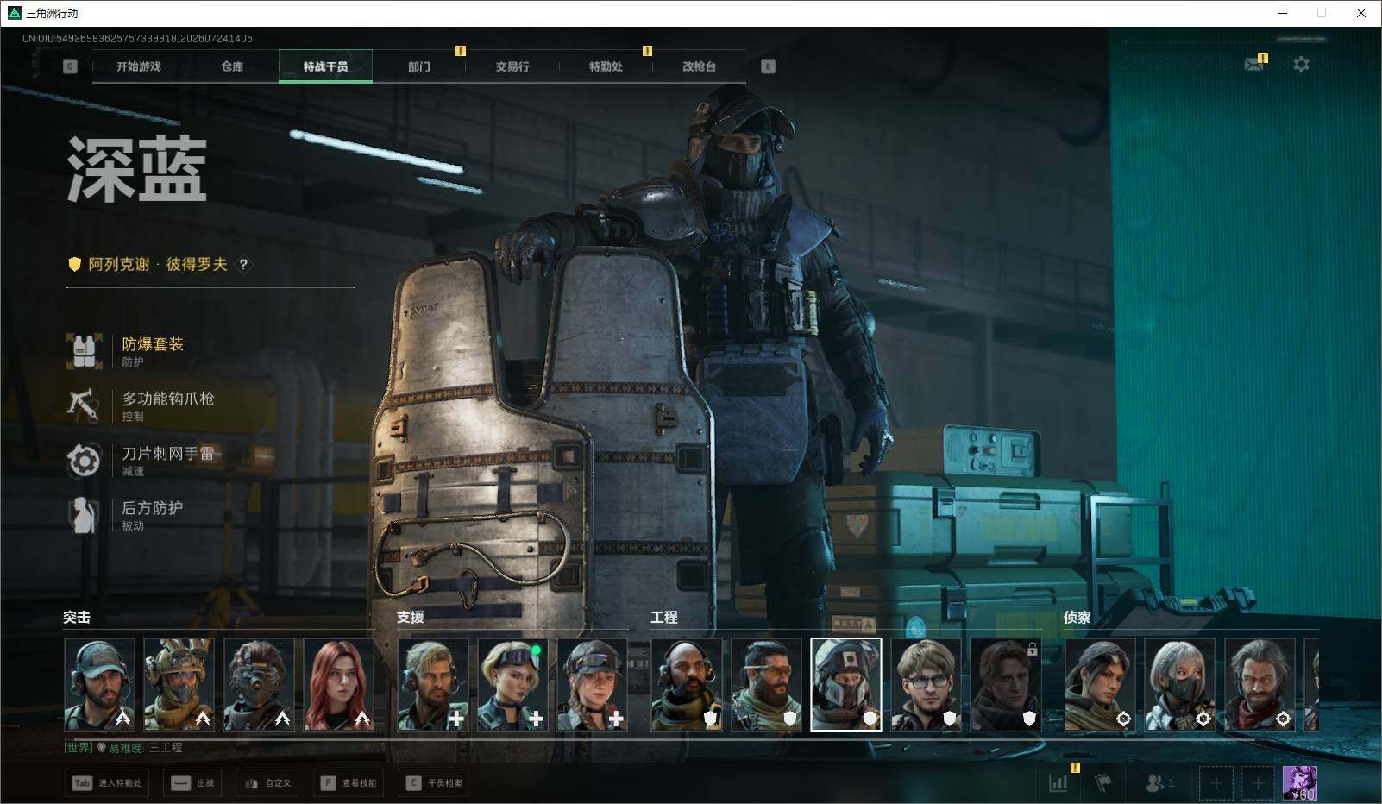Open the mail envelope icon

tap(1253, 65)
